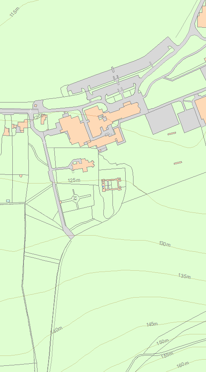Click the 115m contour label
This screenshot has width=206, height=372.
click(14, 12)
